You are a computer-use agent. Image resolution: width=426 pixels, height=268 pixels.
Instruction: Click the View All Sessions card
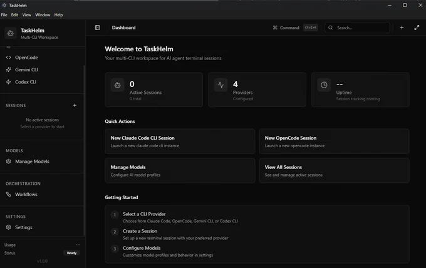(334, 170)
